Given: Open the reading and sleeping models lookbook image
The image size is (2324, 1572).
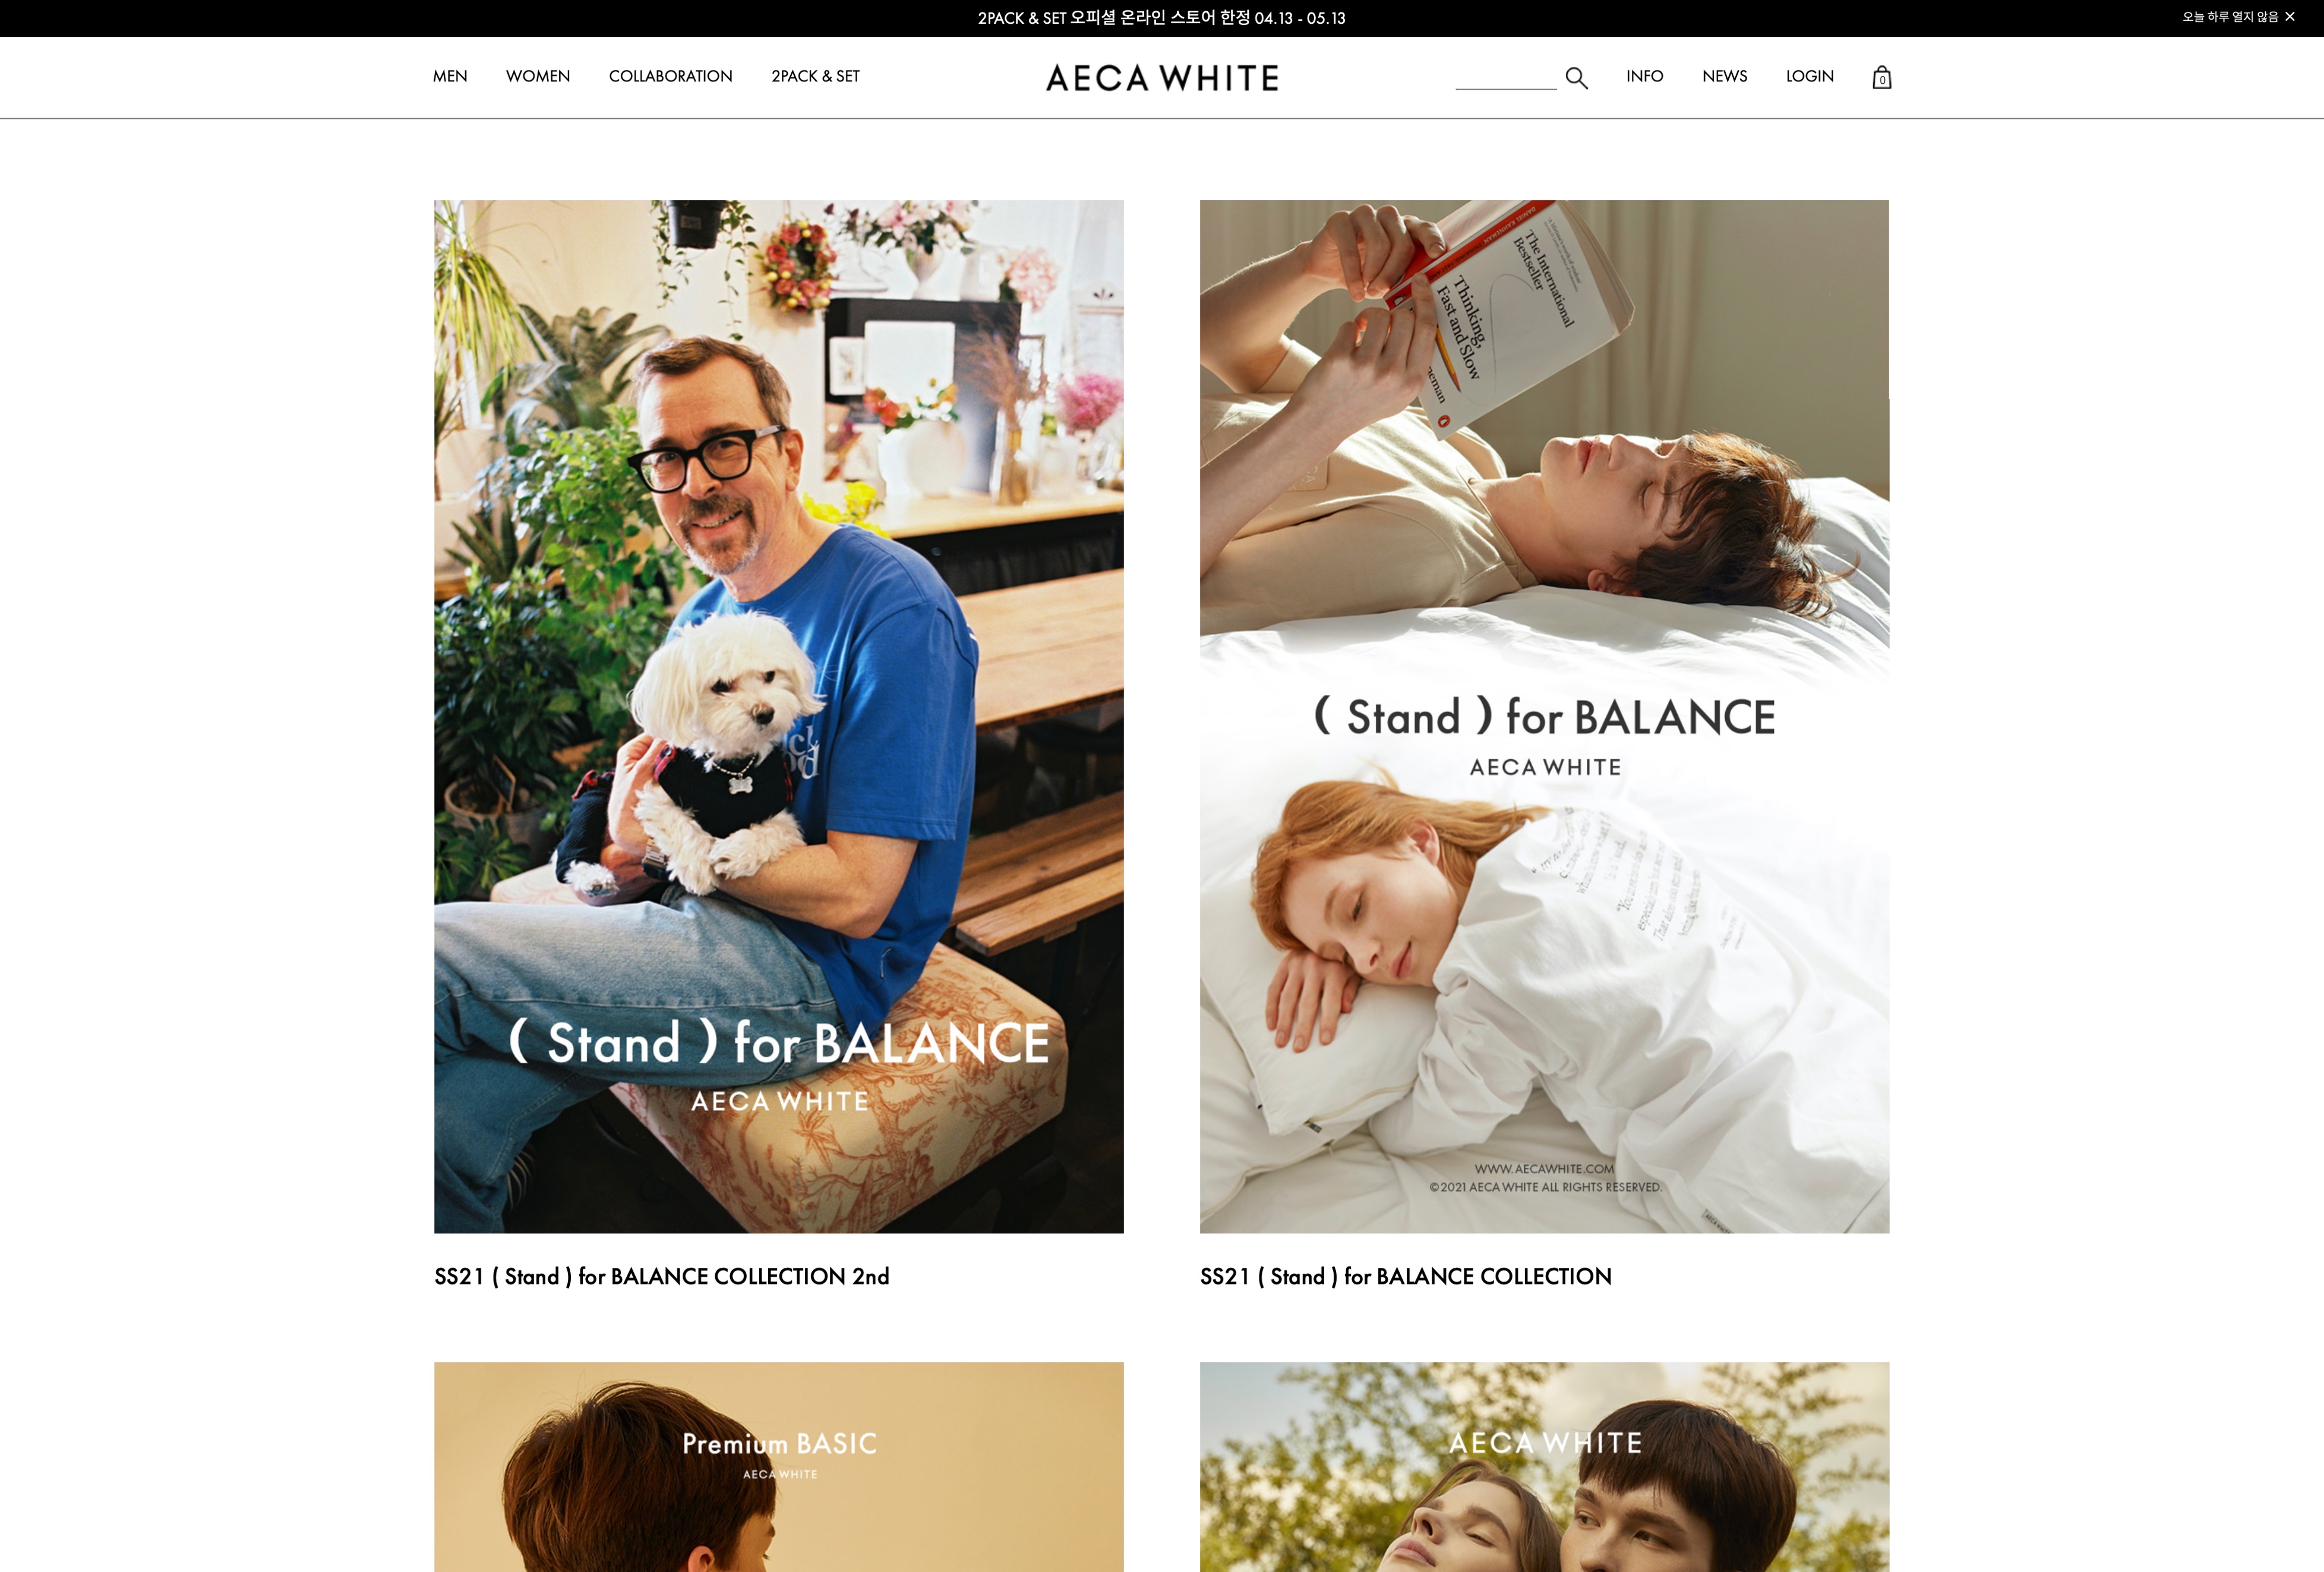Looking at the screenshot, I should pos(1544,716).
